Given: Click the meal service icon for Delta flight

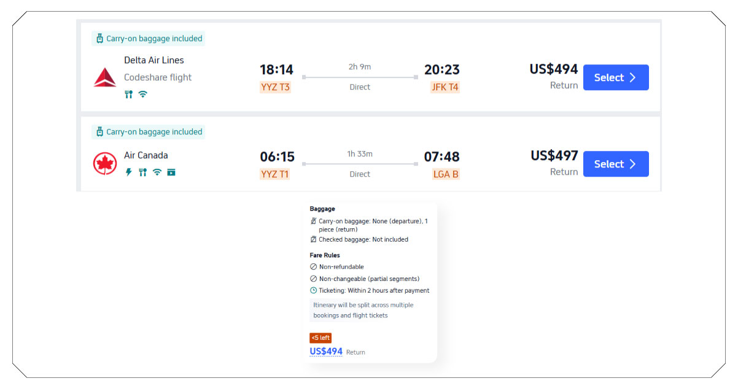Looking at the screenshot, I should (128, 94).
